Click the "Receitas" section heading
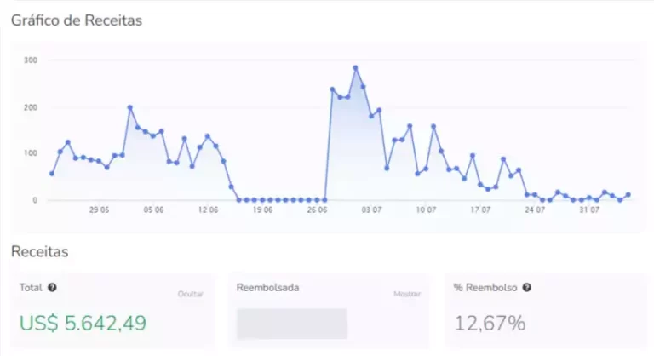The image size is (654, 356). tap(40, 251)
